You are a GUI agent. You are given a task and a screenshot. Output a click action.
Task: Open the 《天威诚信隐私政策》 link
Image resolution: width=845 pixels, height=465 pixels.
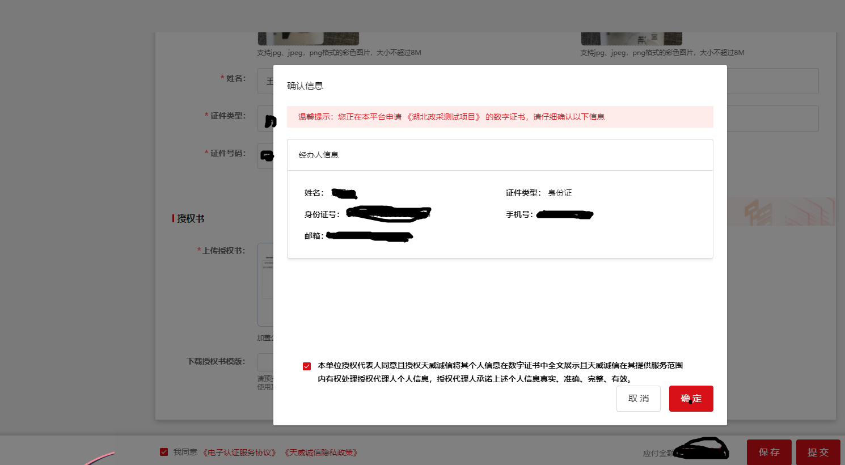pos(321,453)
